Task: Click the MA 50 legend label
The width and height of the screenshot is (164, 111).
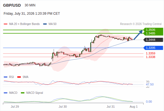Action: click(x=53, y=24)
